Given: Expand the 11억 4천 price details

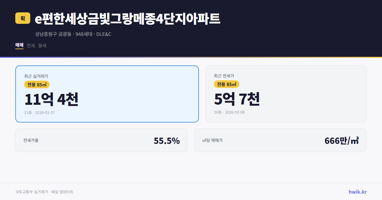Looking at the screenshot, I should 51,99.
